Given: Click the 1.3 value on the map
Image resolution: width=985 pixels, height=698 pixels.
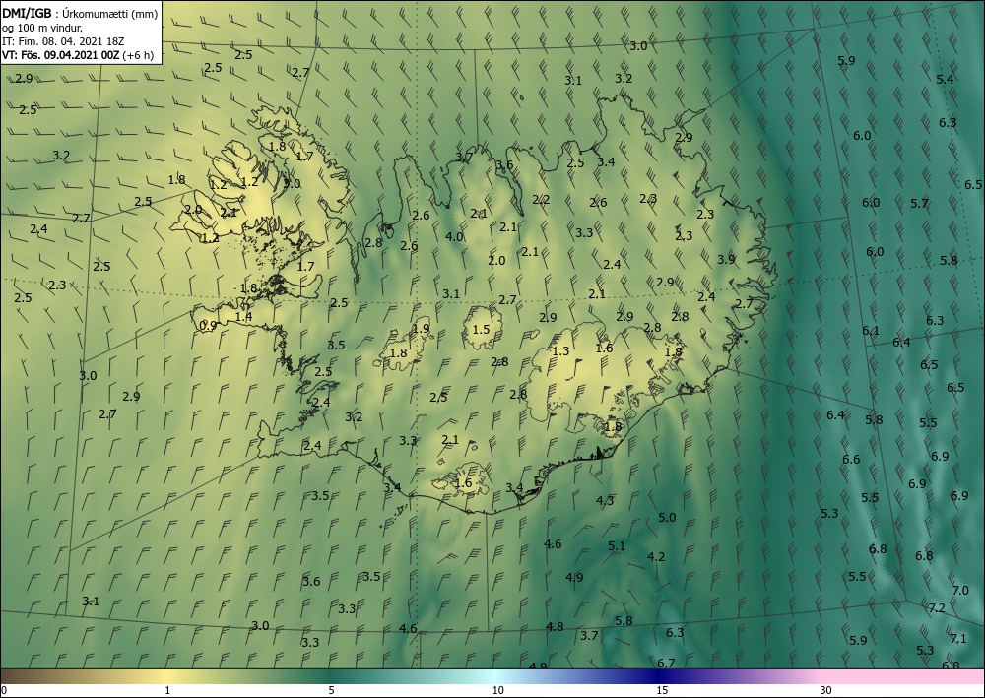Looking at the screenshot, I should pos(560,350).
